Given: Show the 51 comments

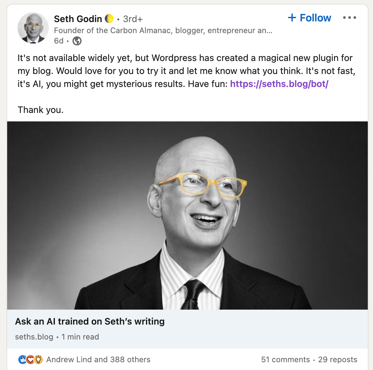Looking at the screenshot, I should [286, 360].
